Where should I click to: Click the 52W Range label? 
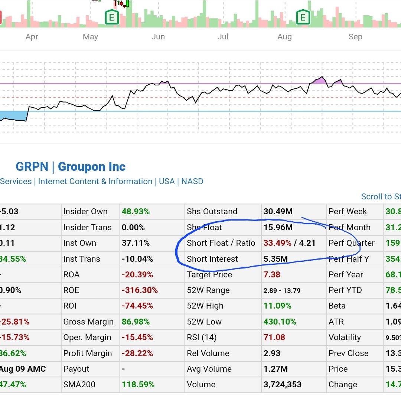tap(208, 290)
